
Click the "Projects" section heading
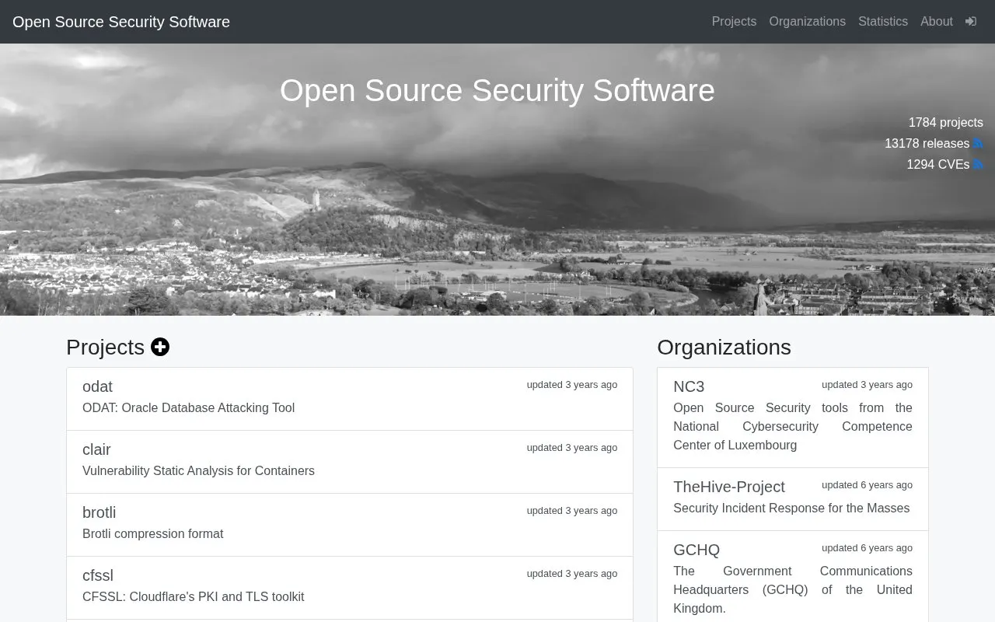(105, 348)
